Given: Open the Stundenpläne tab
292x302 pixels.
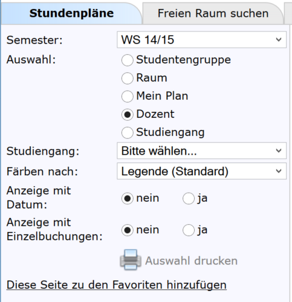Looking at the screenshot, I should 71,13.
